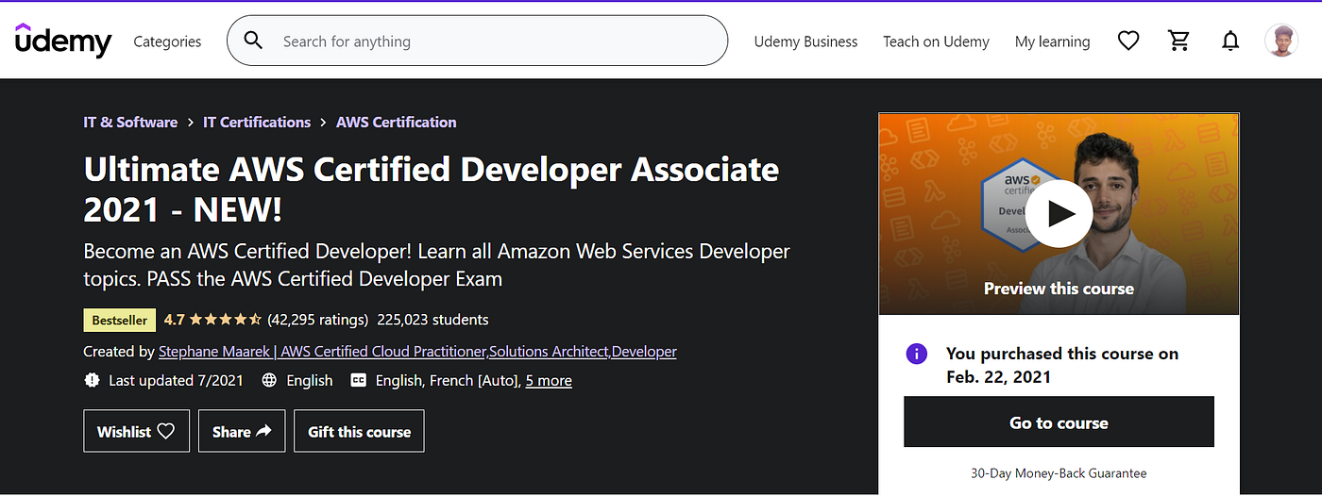Click the globe language icon
Image resolution: width=1322 pixels, height=496 pixels.
pyautogui.click(x=269, y=380)
